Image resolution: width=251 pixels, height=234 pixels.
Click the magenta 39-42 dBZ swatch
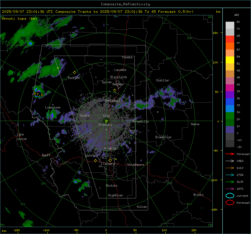coord(230,88)
